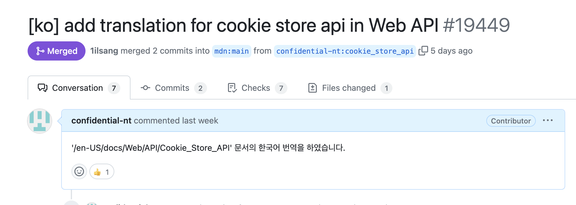Open the smiley add-reaction picker
The width and height of the screenshot is (576, 205).
[x=79, y=171]
